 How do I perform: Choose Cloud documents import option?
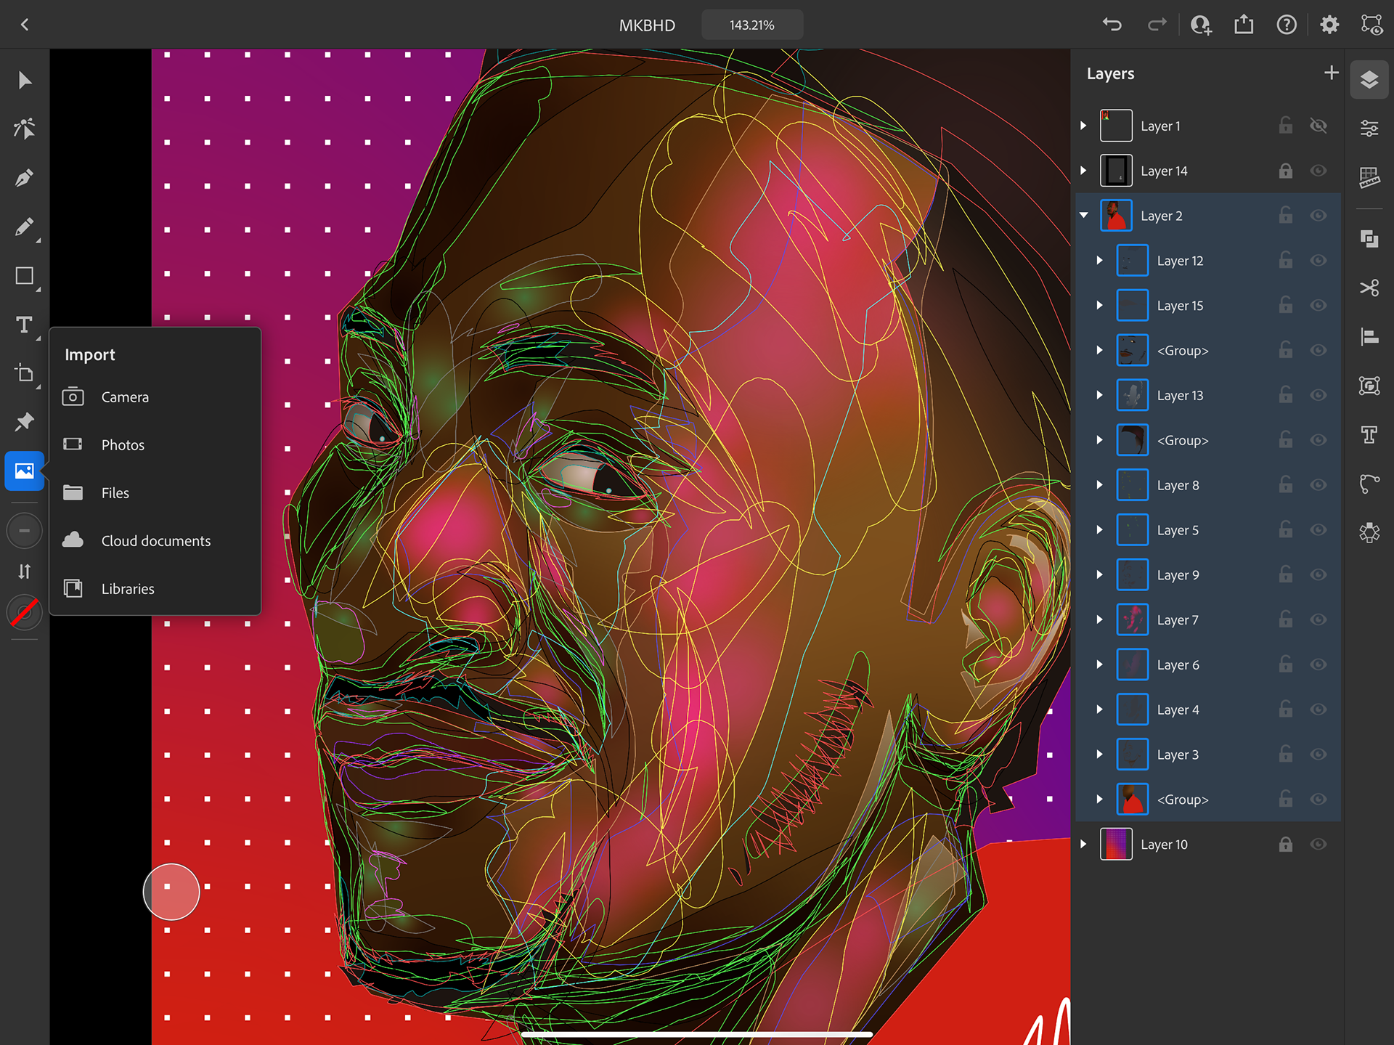click(x=155, y=541)
